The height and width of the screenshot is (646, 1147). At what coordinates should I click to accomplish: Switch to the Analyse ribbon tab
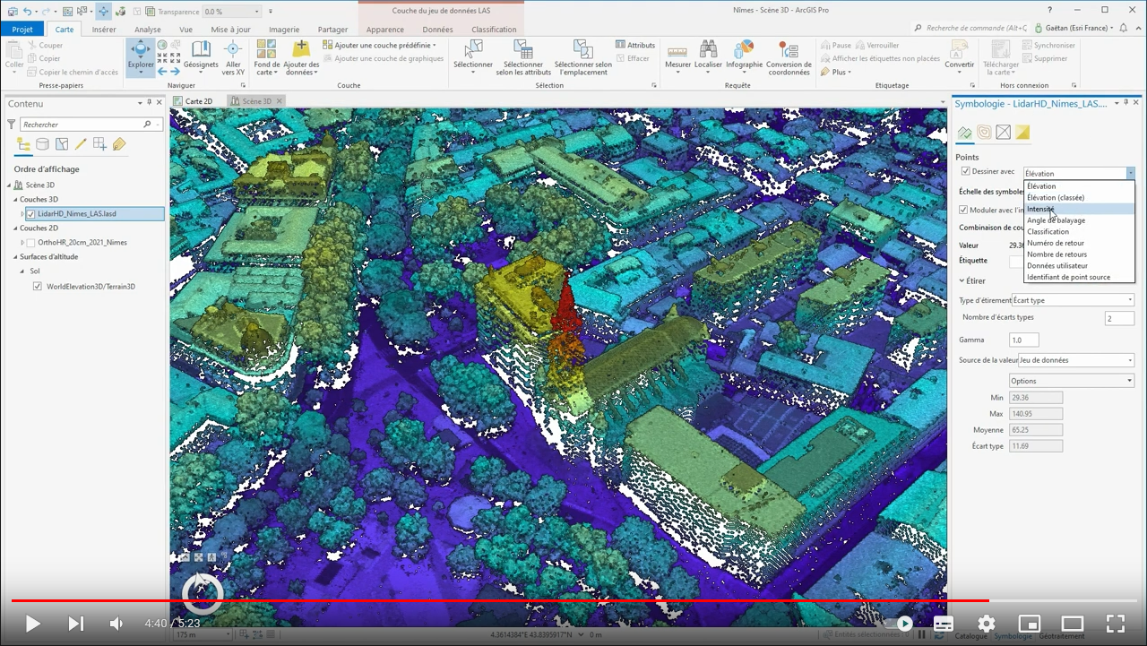147,30
